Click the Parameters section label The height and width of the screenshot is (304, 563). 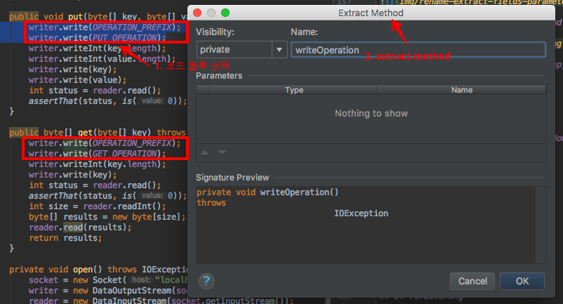[219, 76]
